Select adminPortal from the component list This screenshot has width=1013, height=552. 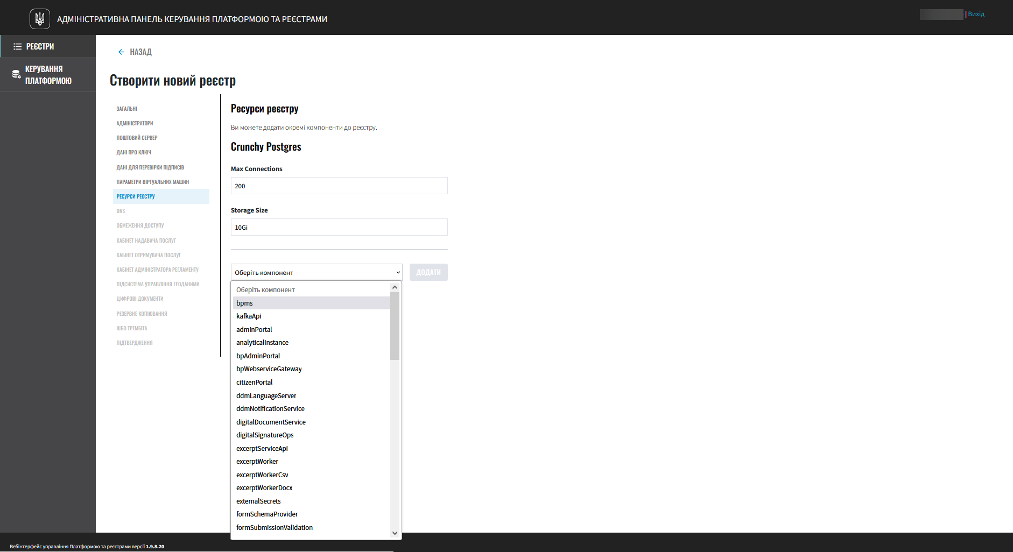[311, 329]
